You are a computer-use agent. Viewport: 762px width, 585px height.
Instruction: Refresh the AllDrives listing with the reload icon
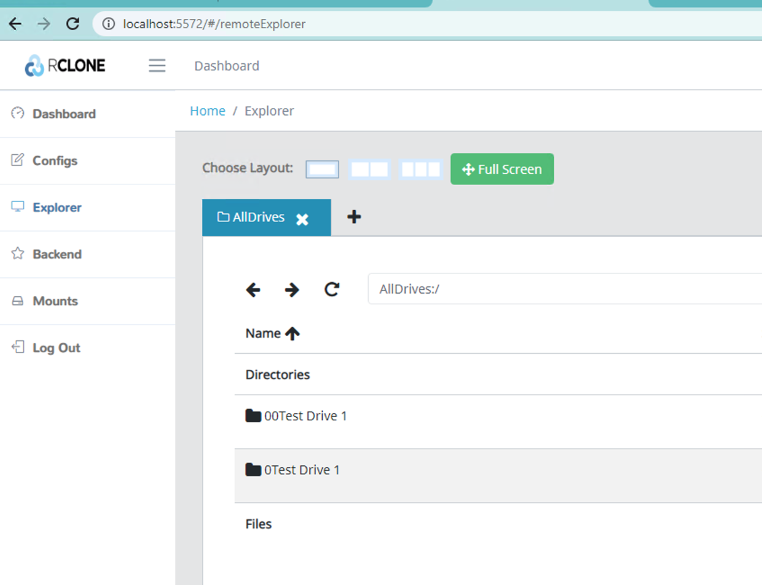click(332, 289)
